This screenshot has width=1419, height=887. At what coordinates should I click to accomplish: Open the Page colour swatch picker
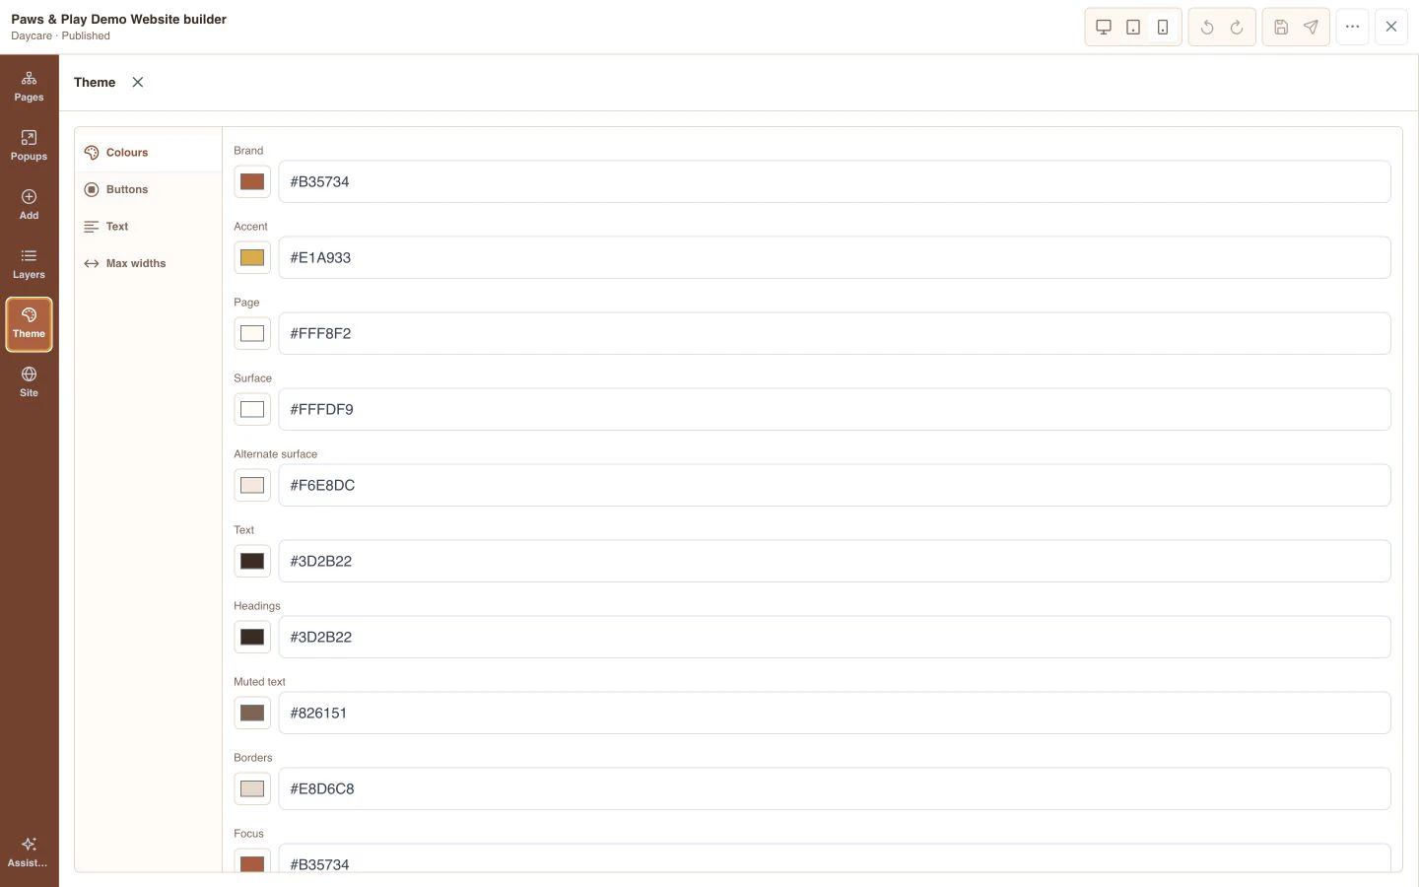(252, 333)
